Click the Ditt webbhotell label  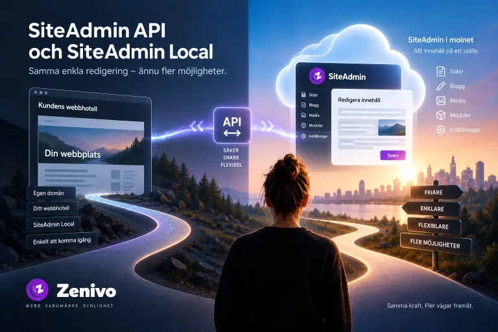pyautogui.click(x=51, y=208)
